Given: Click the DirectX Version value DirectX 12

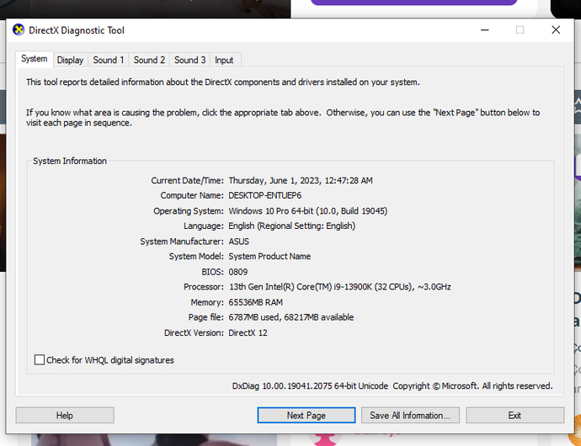Looking at the screenshot, I should (248, 333).
